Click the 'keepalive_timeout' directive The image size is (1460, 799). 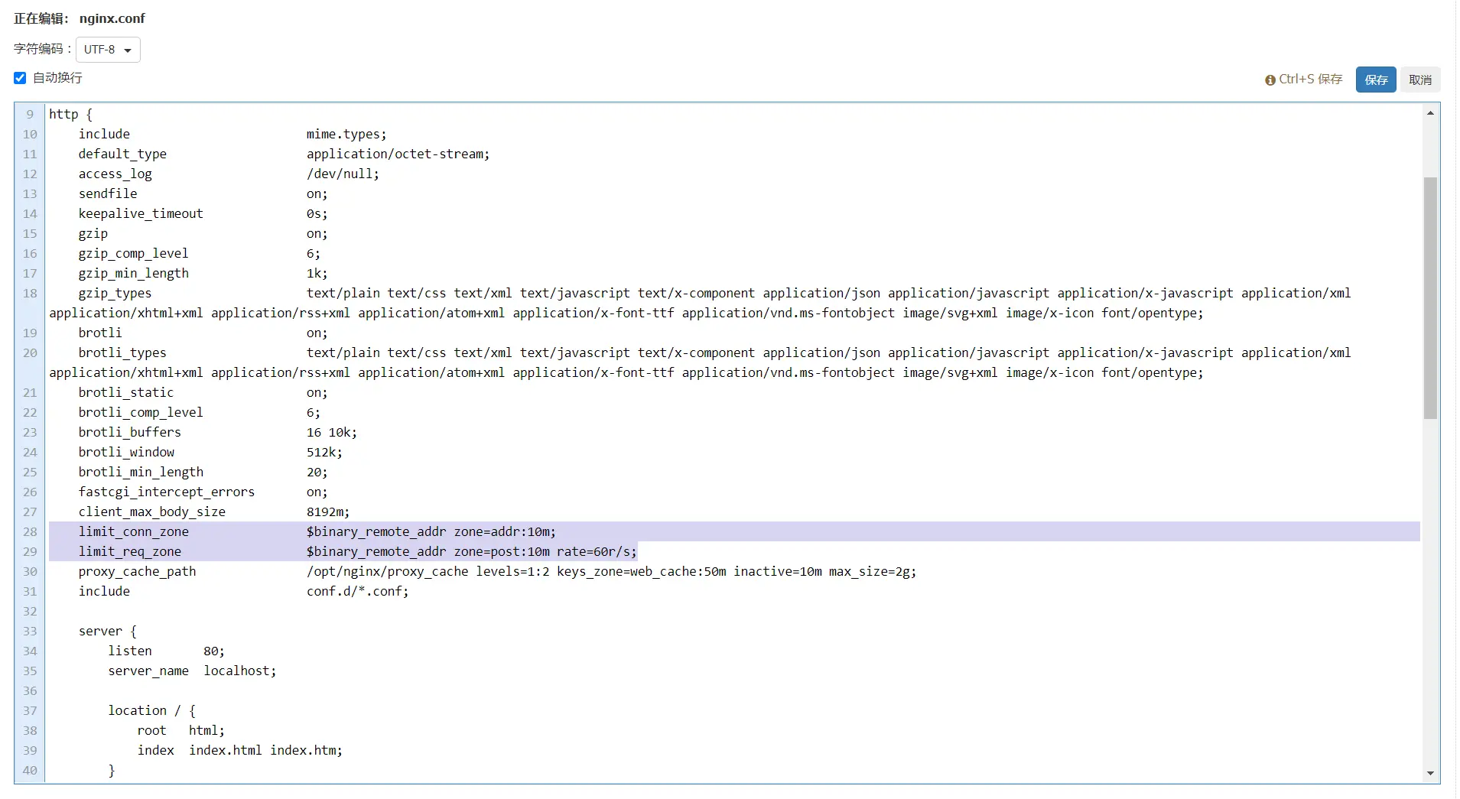(x=141, y=213)
